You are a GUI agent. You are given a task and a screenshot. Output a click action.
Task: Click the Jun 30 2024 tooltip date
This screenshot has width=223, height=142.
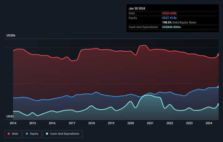(137, 8)
